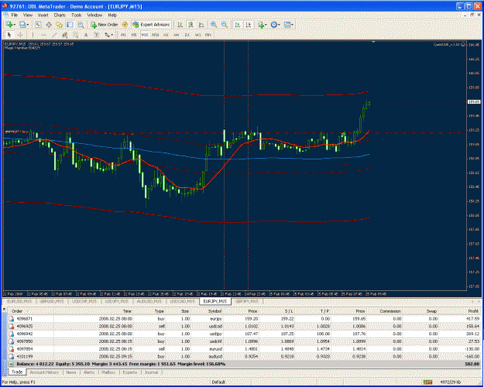
Task: Select the Text Label tool
Action: 97,35
